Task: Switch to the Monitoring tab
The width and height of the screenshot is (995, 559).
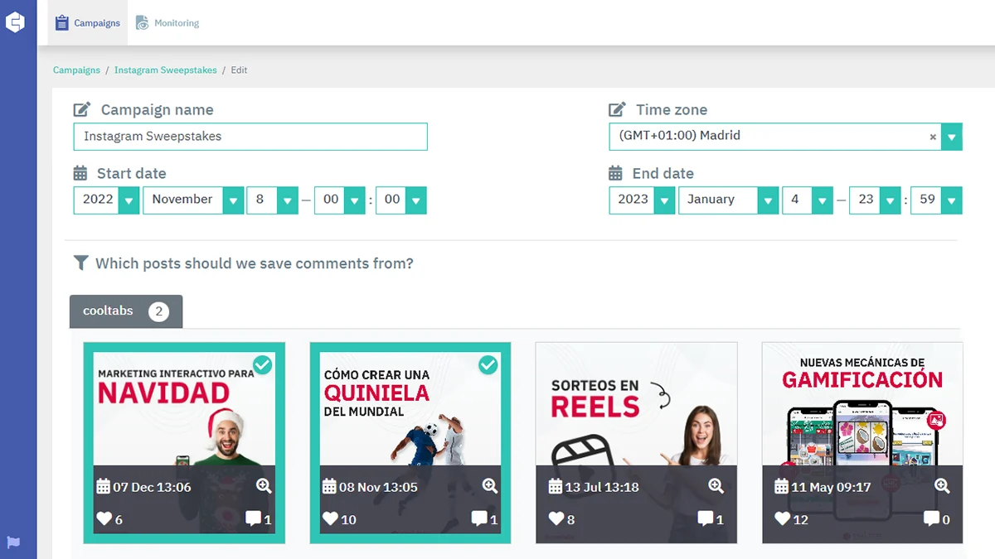Action: coord(167,23)
